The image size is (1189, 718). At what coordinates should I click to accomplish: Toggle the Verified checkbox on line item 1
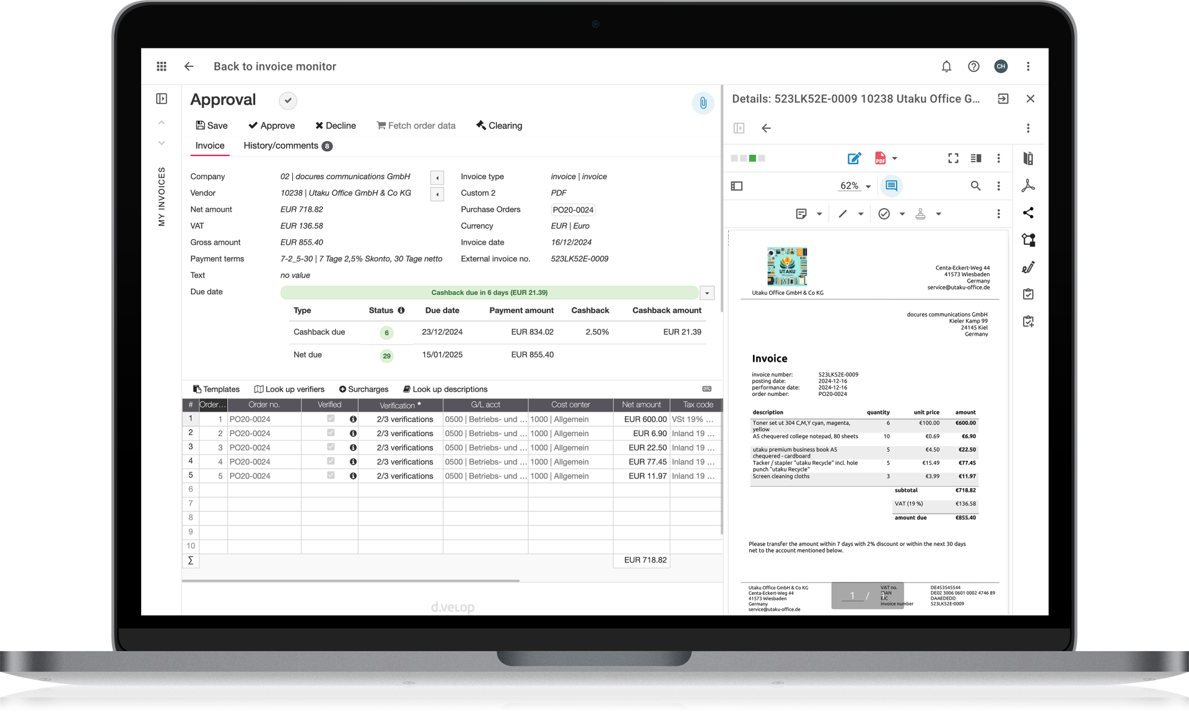pos(330,419)
